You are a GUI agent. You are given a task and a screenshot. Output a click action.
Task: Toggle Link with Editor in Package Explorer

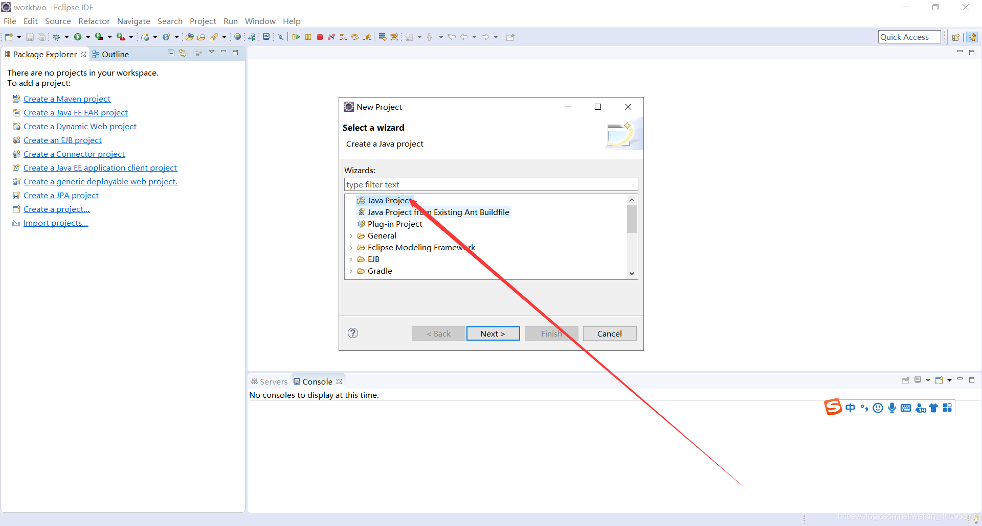pos(183,53)
